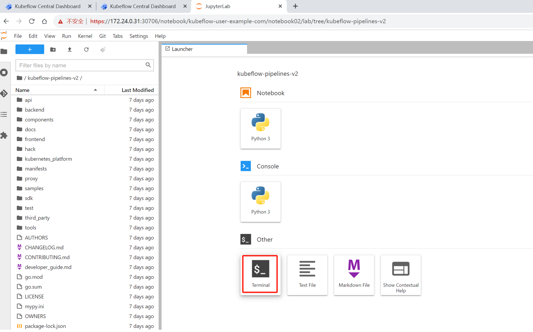Open the Terminal launcher card

tap(260, 275)
